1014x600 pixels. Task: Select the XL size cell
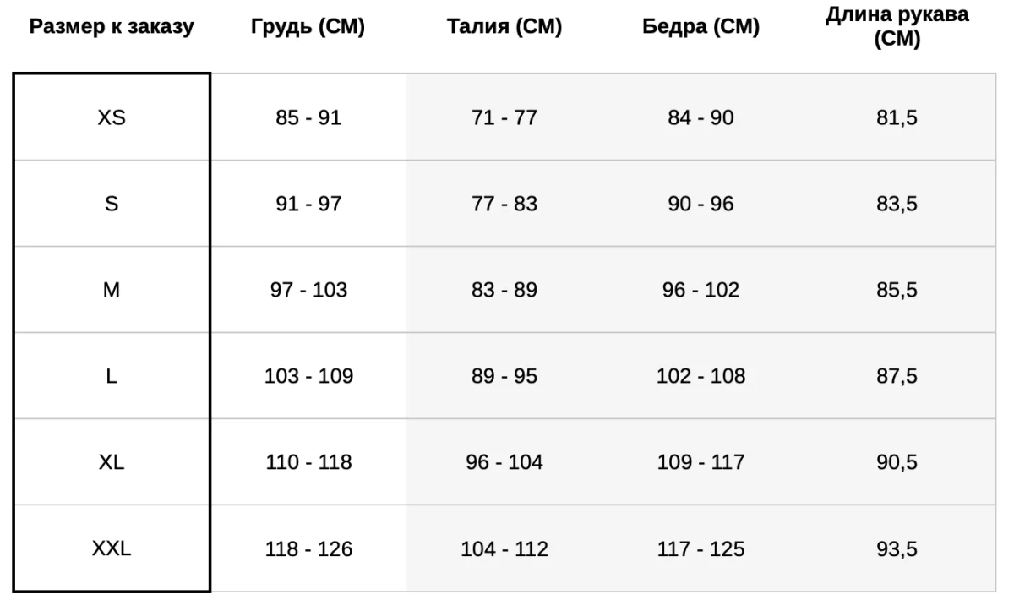pyautogui.click(x=112, y=463)
